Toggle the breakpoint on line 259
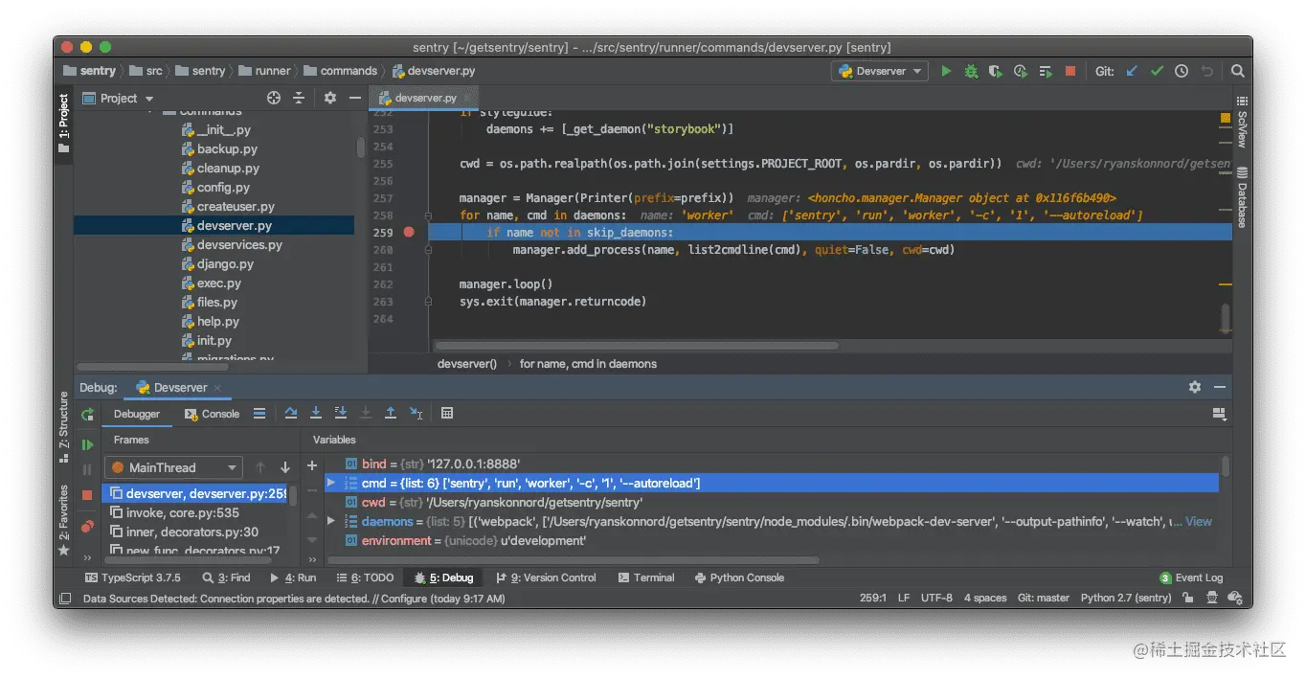The width and height of the screenshot is (1306, 679). (410, 232)
